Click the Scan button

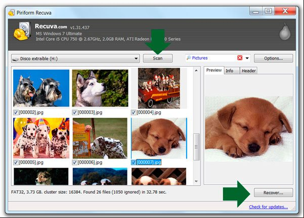(158, 58)
